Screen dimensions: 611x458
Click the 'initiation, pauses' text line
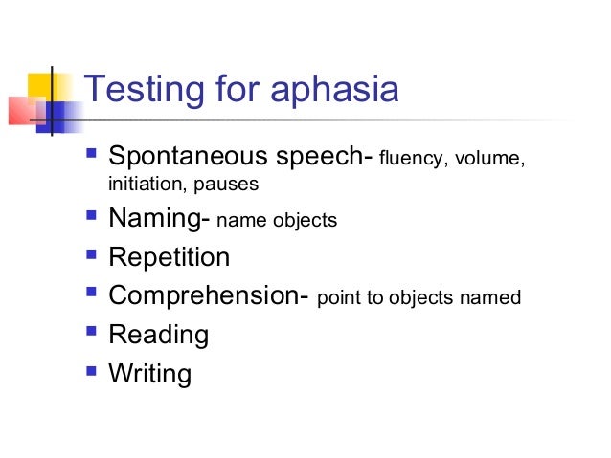[x=183, y=184]
